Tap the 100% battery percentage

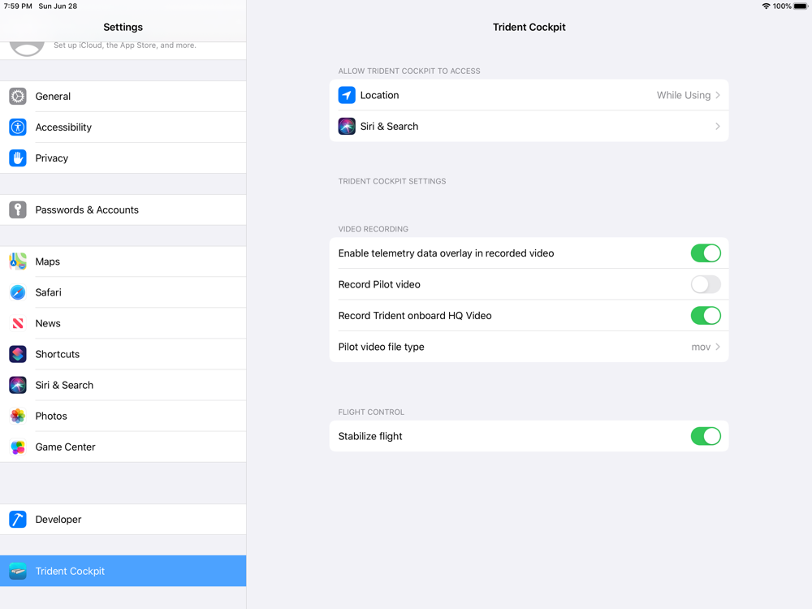[782, 6]
